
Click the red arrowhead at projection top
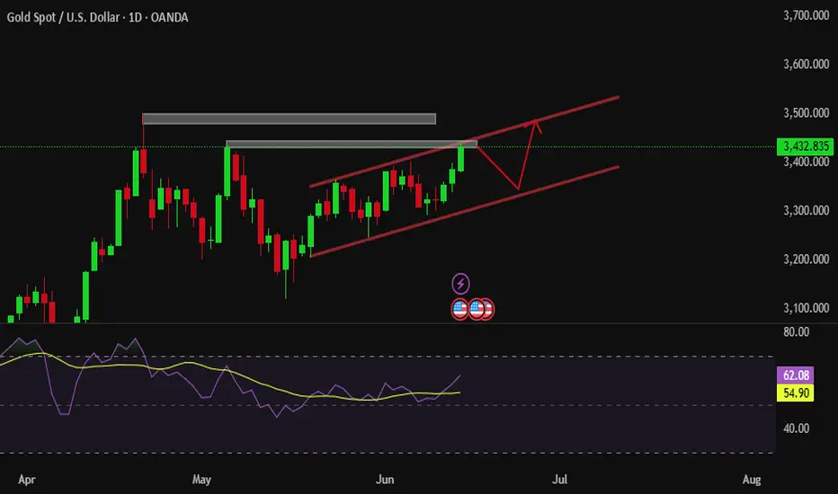[x=535, y=125]
